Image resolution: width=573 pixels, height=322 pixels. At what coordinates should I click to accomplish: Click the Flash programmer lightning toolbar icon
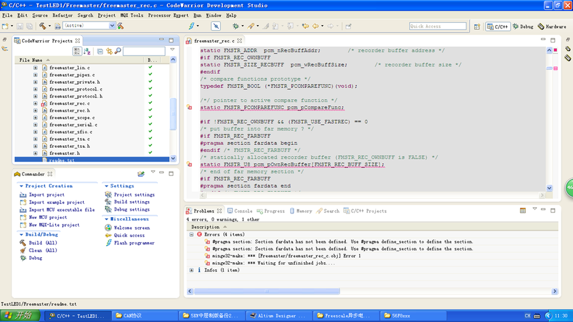(192, 26)
